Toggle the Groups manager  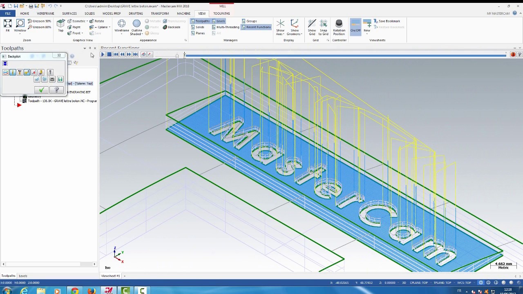[x=249, y=21]
